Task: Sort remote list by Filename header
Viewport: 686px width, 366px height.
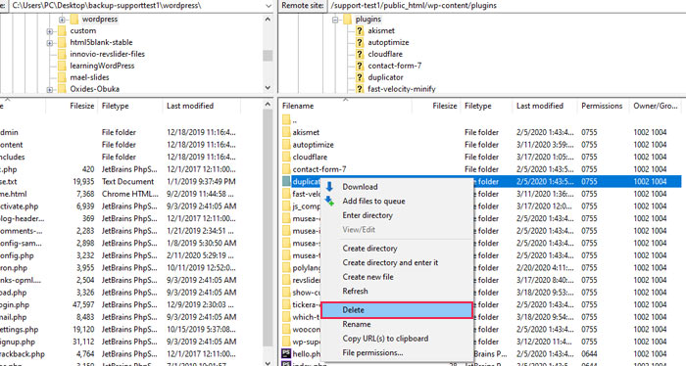Action: (x=345, y=106)
